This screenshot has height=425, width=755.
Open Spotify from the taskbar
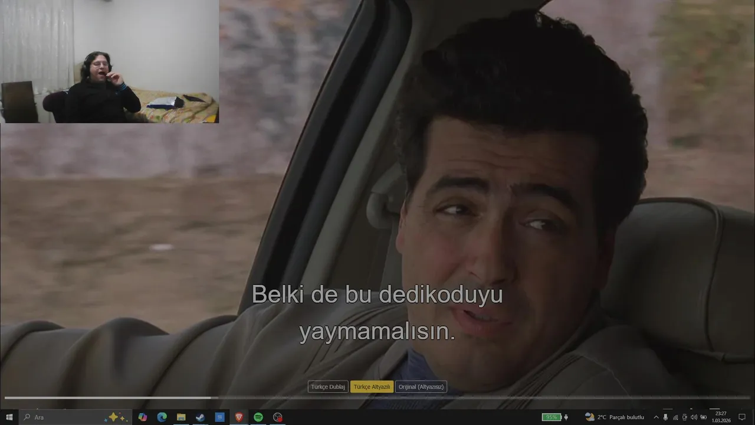[258, 417]
